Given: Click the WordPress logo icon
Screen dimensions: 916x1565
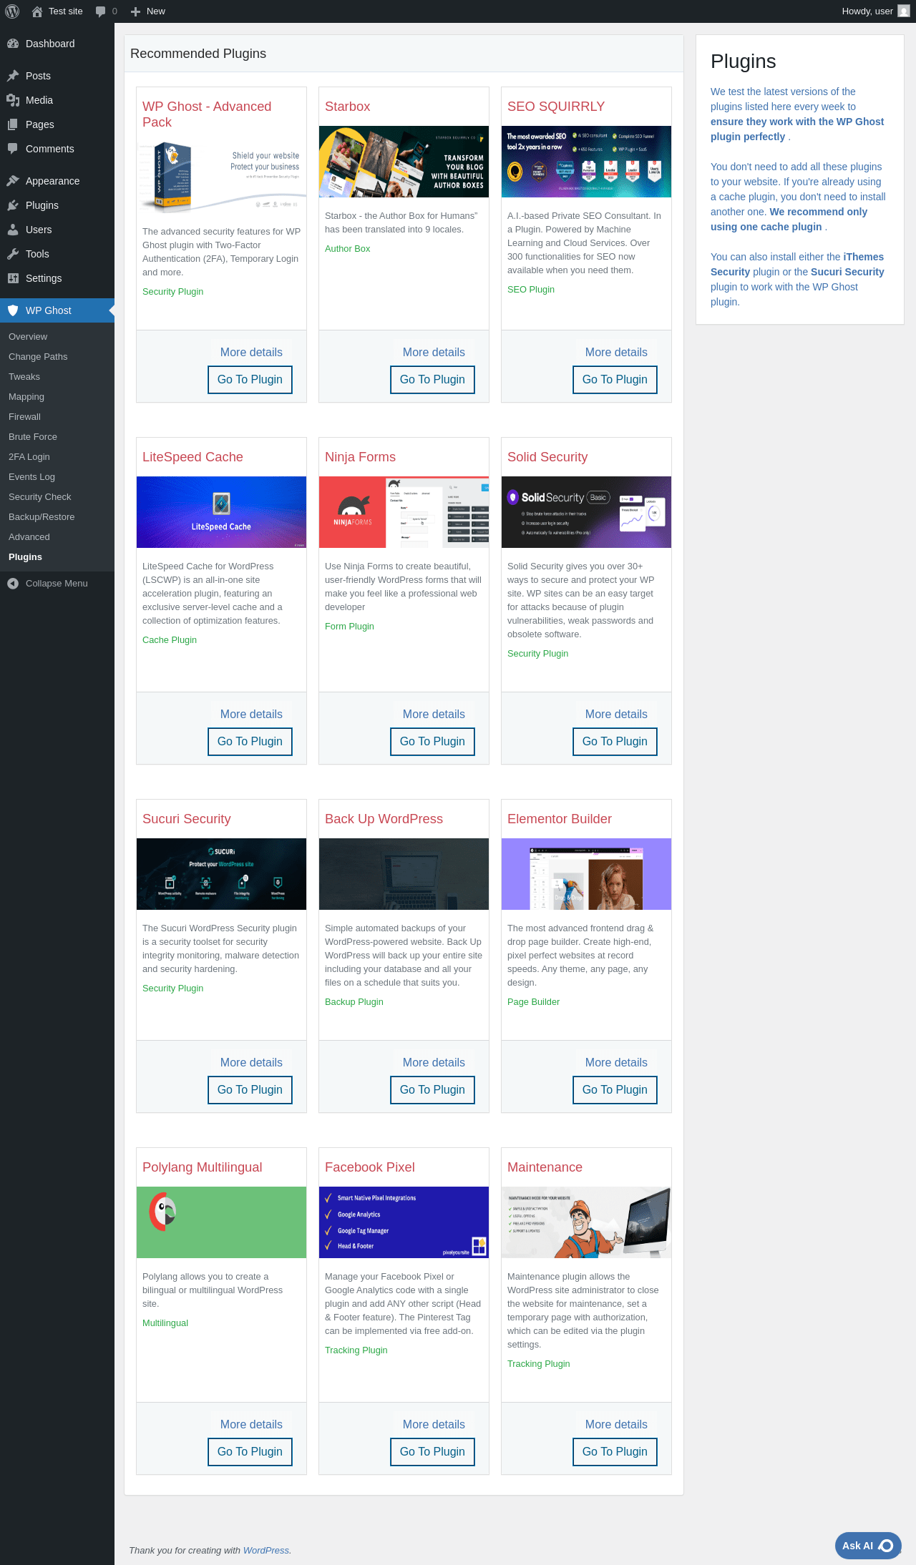Looking at the screenshot, I should click(x=12, y=11).
